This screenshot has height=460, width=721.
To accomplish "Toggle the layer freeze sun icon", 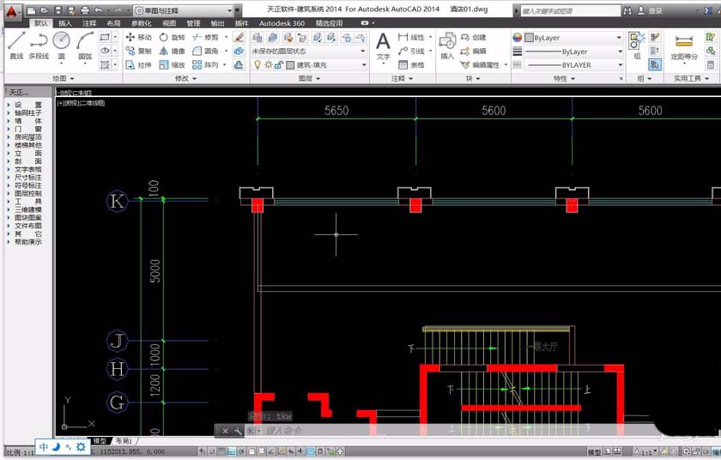I will [268, 65].
